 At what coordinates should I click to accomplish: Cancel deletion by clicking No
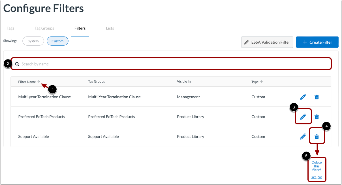pos(320,177)
